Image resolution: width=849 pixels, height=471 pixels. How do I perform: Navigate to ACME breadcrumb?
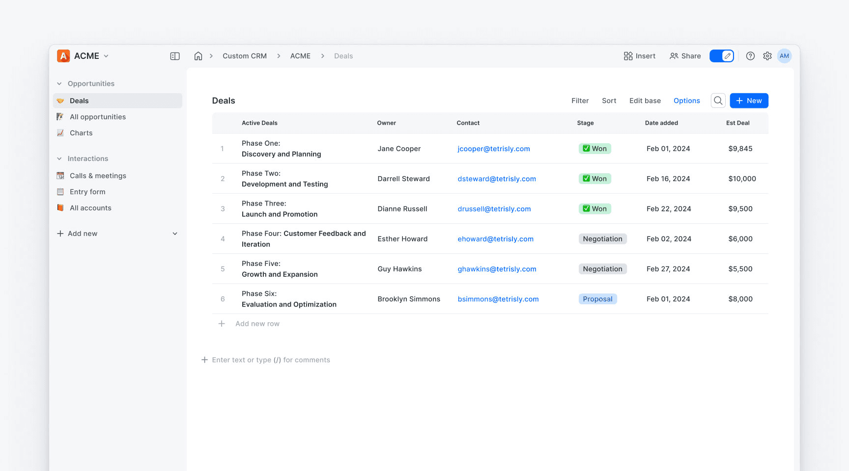300,56
